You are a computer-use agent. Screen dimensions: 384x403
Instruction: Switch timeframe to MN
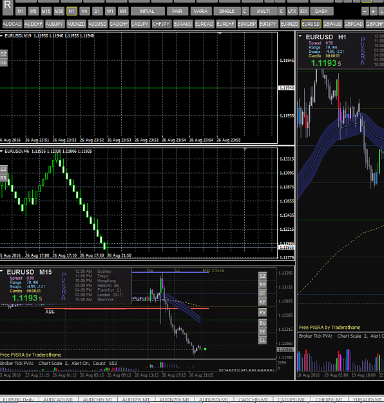[x=123, y=12]
